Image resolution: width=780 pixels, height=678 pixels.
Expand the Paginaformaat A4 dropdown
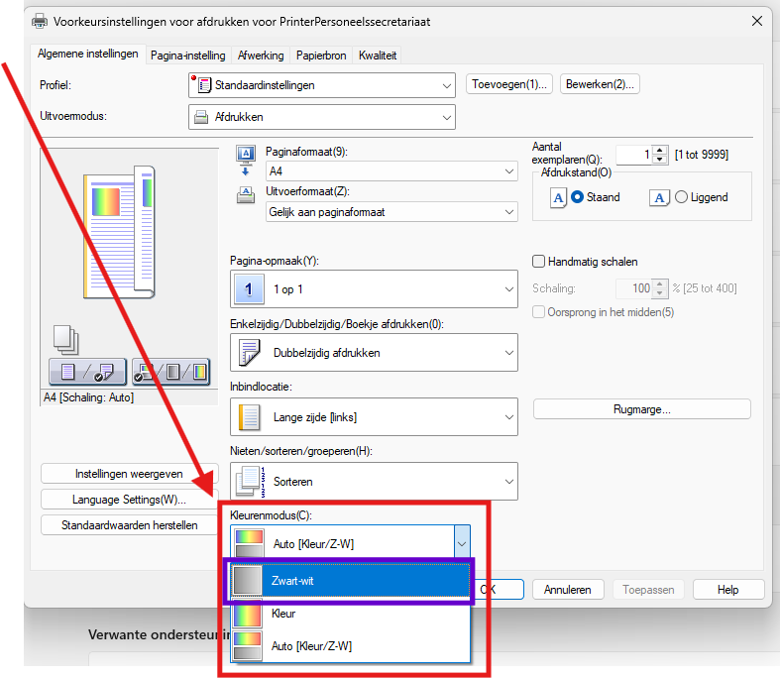[x=390, y=171]
